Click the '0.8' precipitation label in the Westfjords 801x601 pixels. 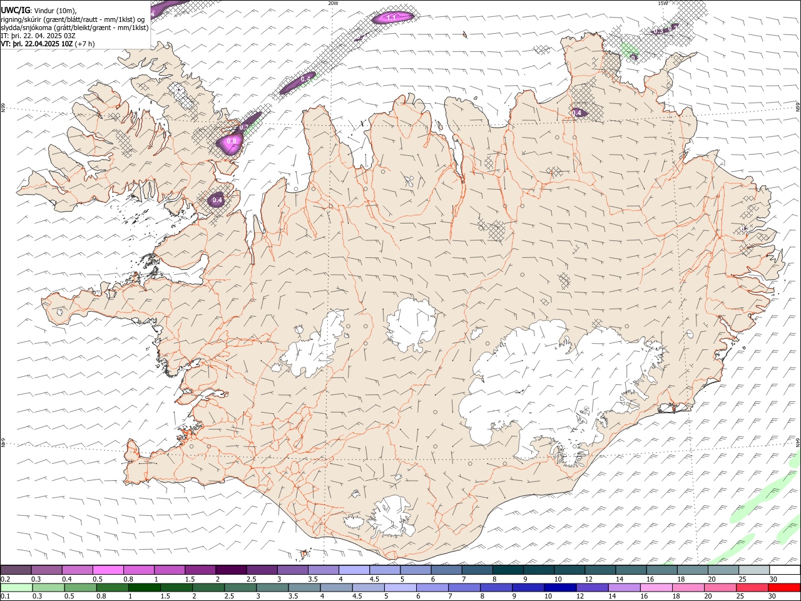(232, 141)
